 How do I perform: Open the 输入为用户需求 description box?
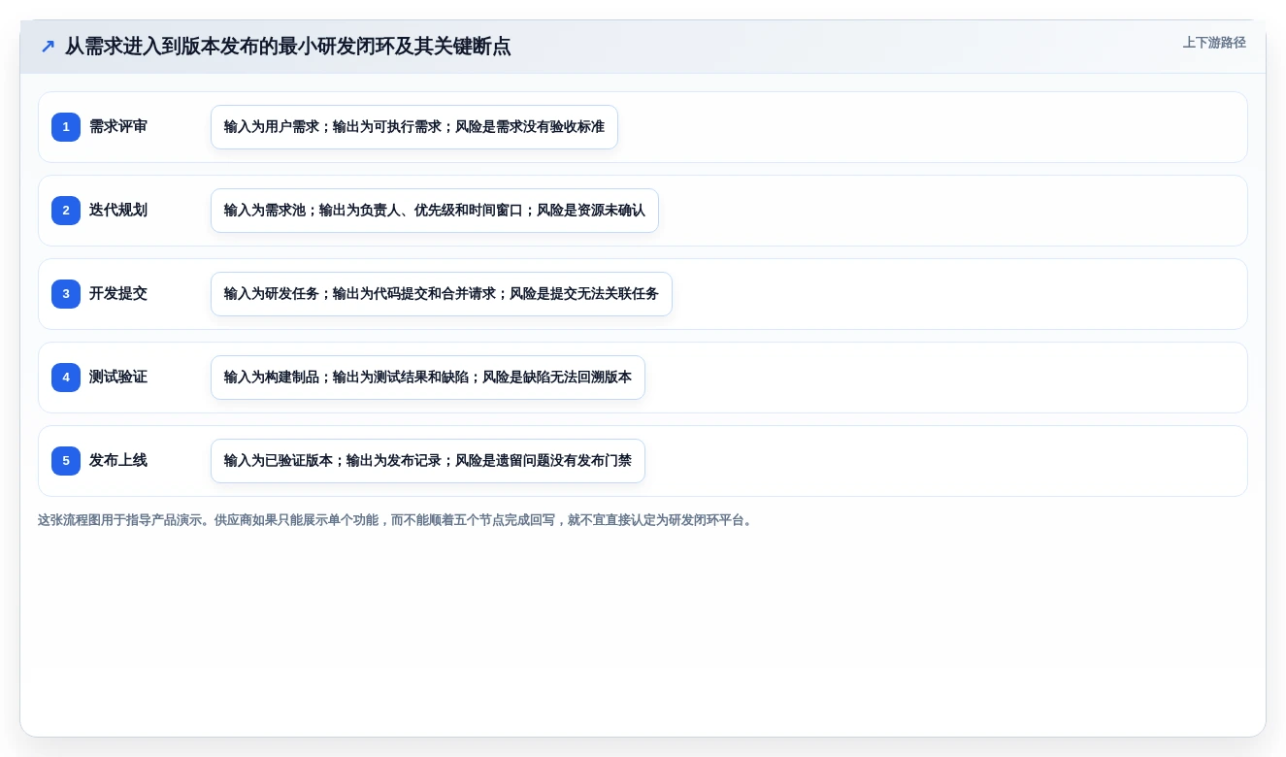point(414,127)
